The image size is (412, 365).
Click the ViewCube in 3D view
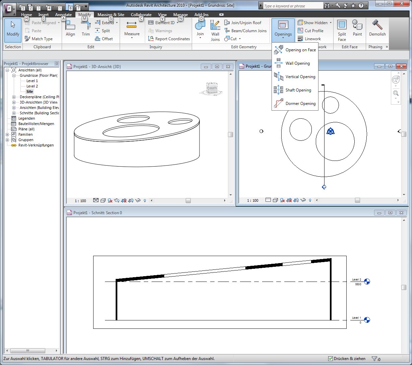tap(212, 88)
